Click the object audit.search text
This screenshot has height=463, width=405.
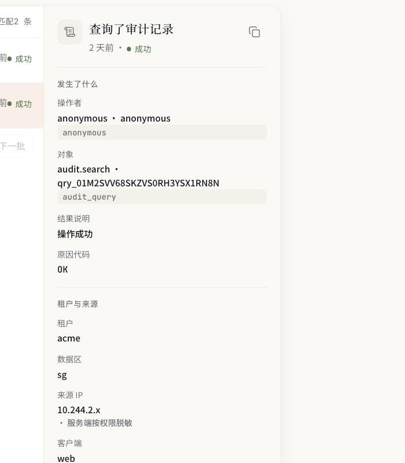click(x=83, y=169)
